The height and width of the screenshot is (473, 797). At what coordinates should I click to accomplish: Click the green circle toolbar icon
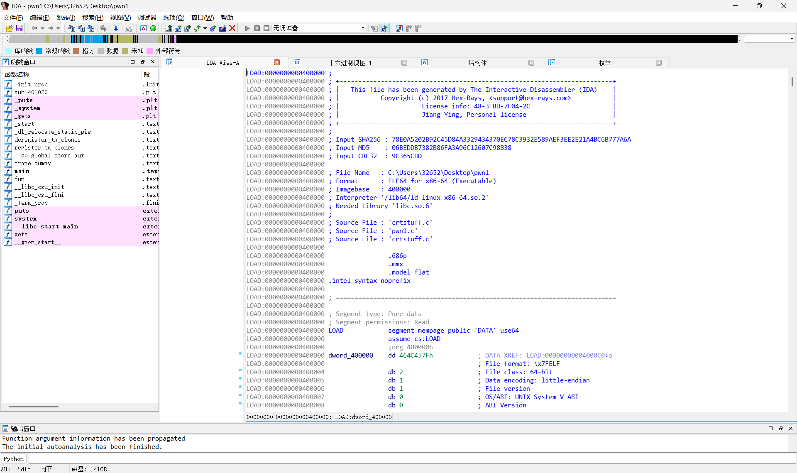pyautogui.click(x=153, y=28)
